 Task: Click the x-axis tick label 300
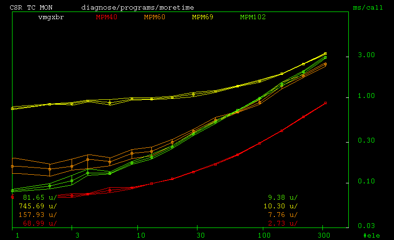click(324, 236)
